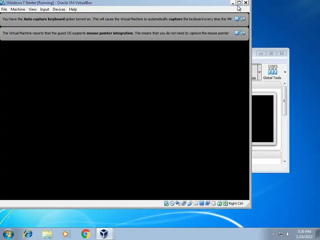Click the Manager vertical scrollbar thumb
This screenshot has width=320, height=240.
(284, 101)
